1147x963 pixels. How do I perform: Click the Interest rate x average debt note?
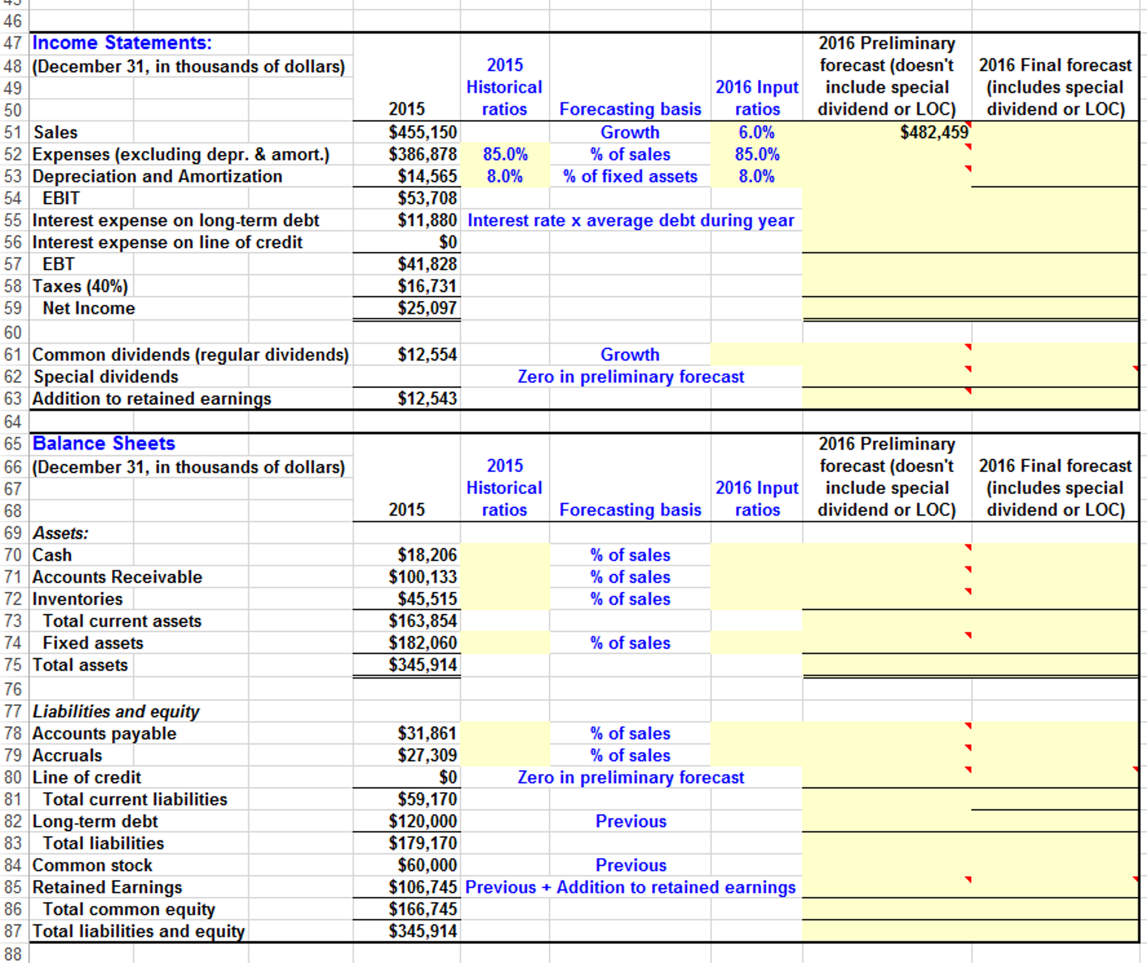coord(630,221)
